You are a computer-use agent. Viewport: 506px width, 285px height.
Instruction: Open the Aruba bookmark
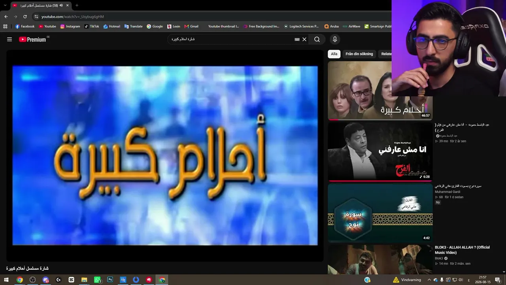tap(331, 27)
